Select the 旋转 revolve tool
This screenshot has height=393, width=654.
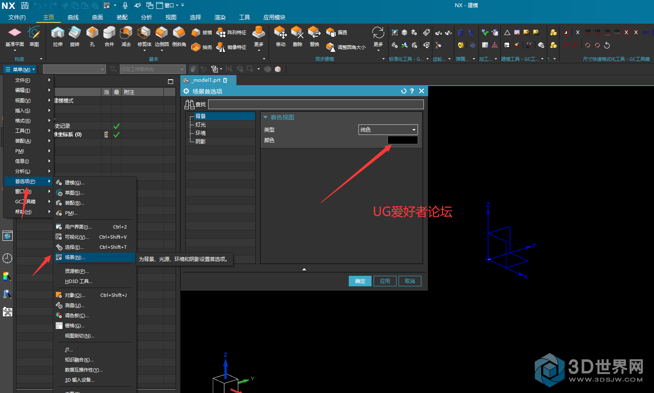tap(75, 36)
